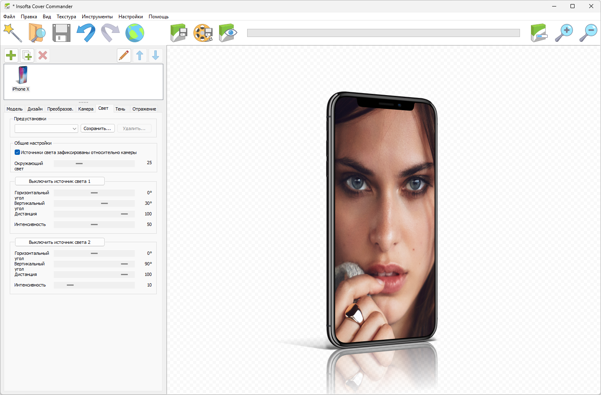This screenshot has height=395, width=601.
Task: Switch to the Тень tab
Action: tap(120, 109)
